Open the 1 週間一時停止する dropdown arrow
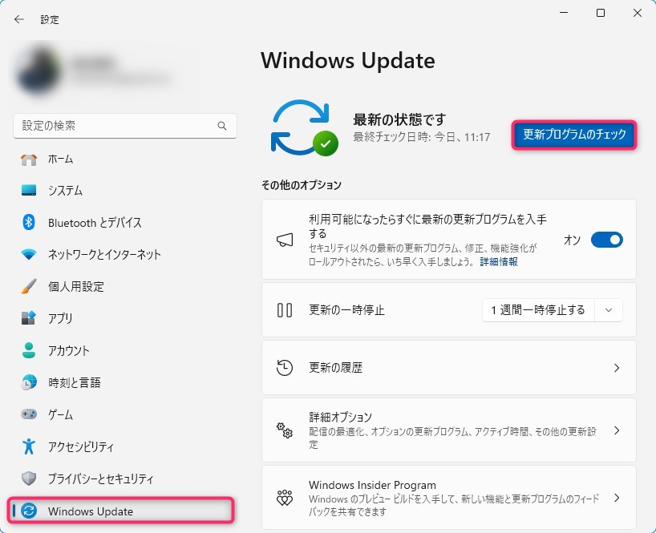Viewport: 656px width, 533px height. click(x=609, y=310)
